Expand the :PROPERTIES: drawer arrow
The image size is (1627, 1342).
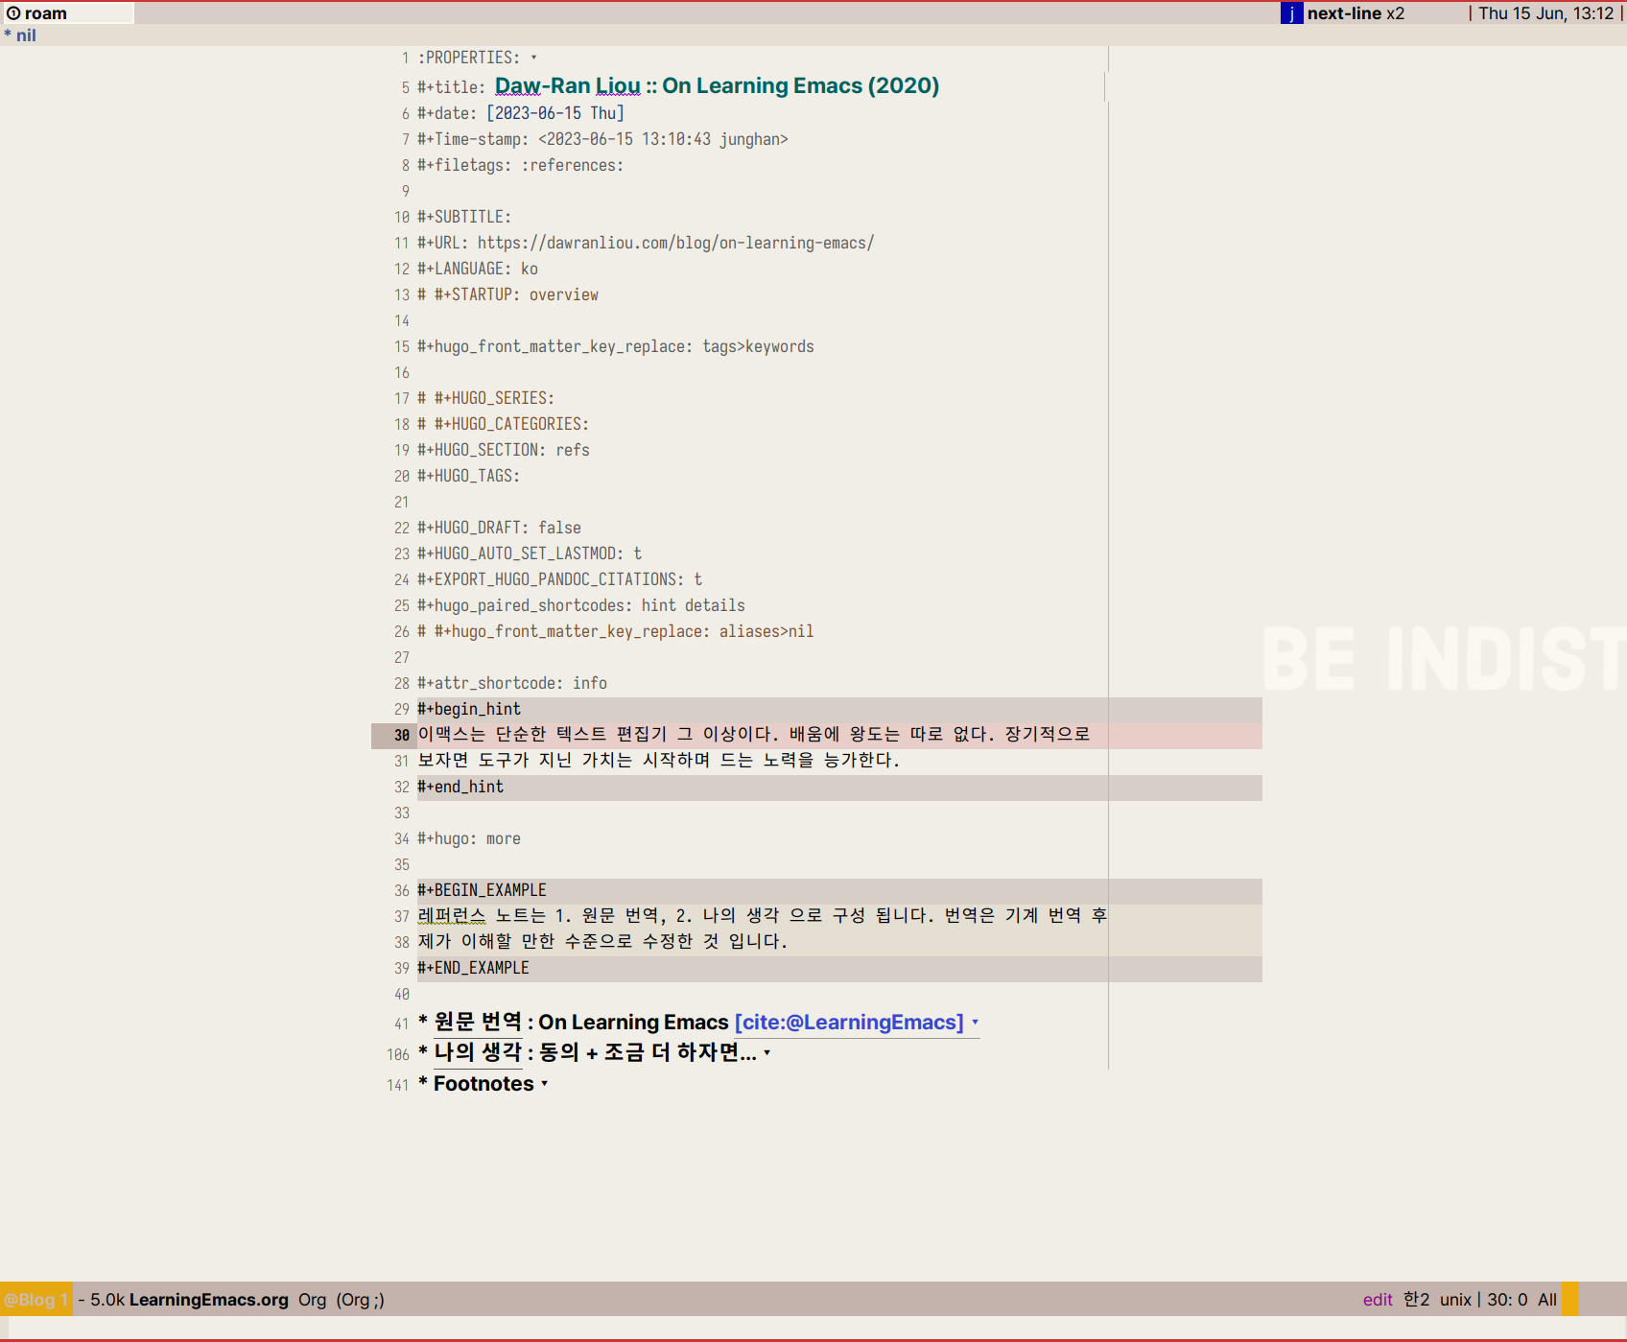pos(534,58)
